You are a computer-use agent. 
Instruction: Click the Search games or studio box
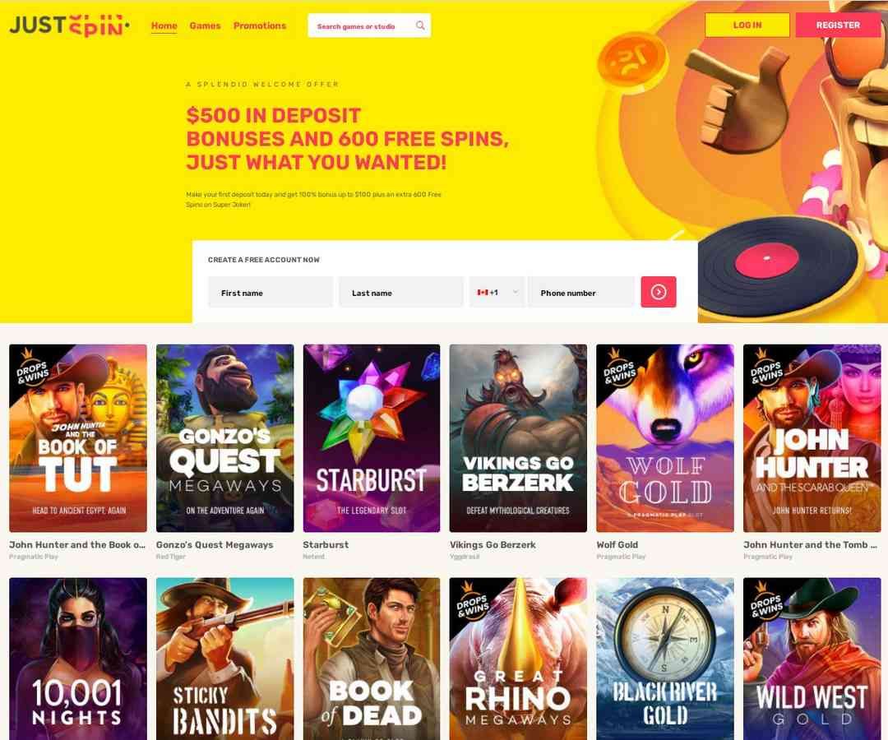[369, 25]
